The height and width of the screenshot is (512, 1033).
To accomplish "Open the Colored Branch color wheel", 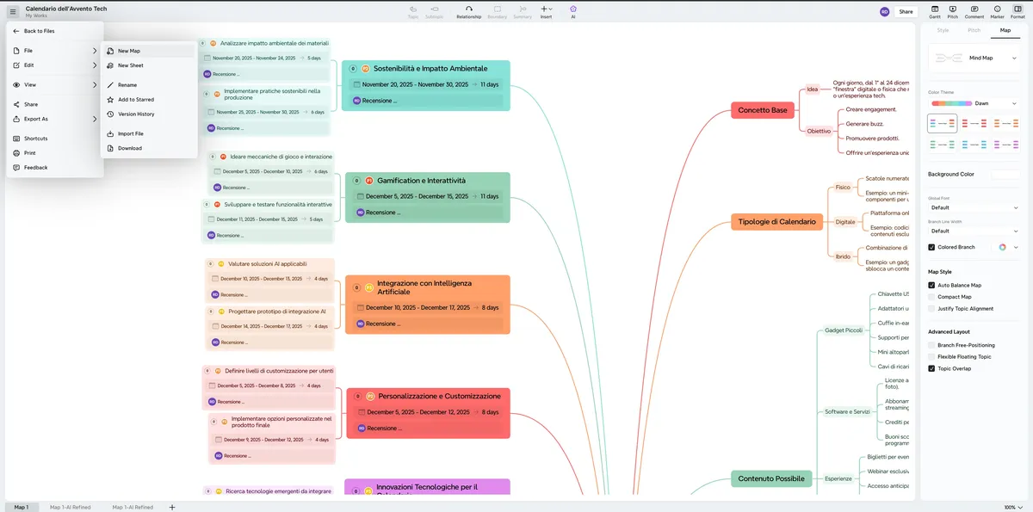I will pos(1003,247).
